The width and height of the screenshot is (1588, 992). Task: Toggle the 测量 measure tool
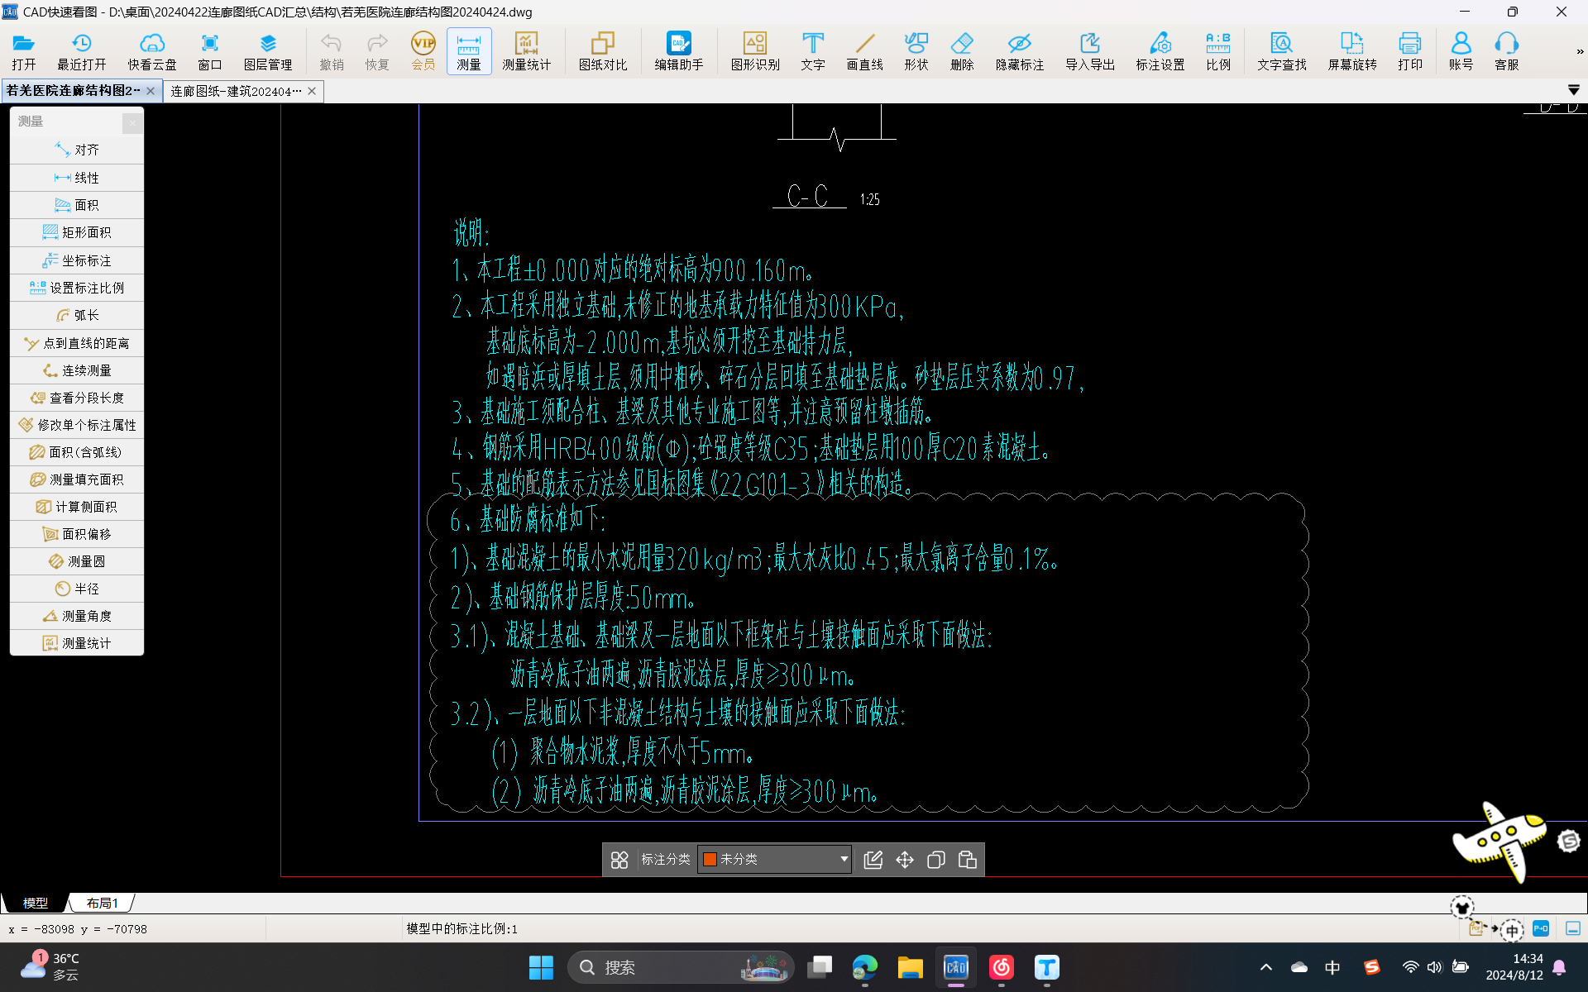(469, 51)
